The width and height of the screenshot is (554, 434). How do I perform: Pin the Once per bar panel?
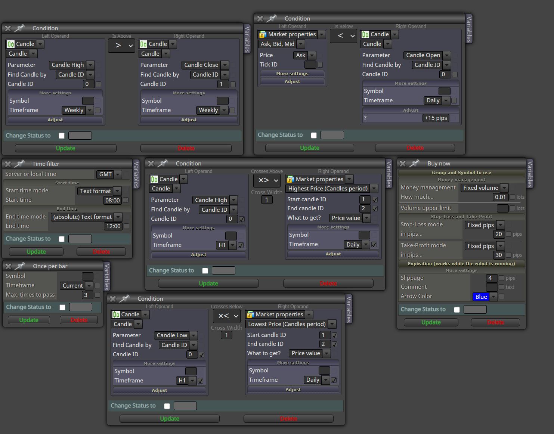pos(20,266)
